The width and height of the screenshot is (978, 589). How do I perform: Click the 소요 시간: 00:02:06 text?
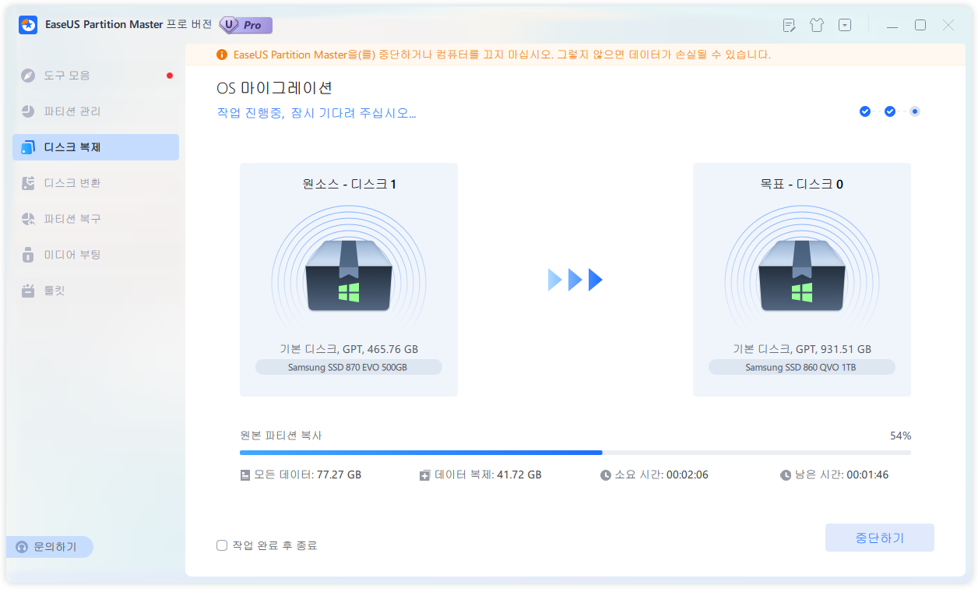662,474
